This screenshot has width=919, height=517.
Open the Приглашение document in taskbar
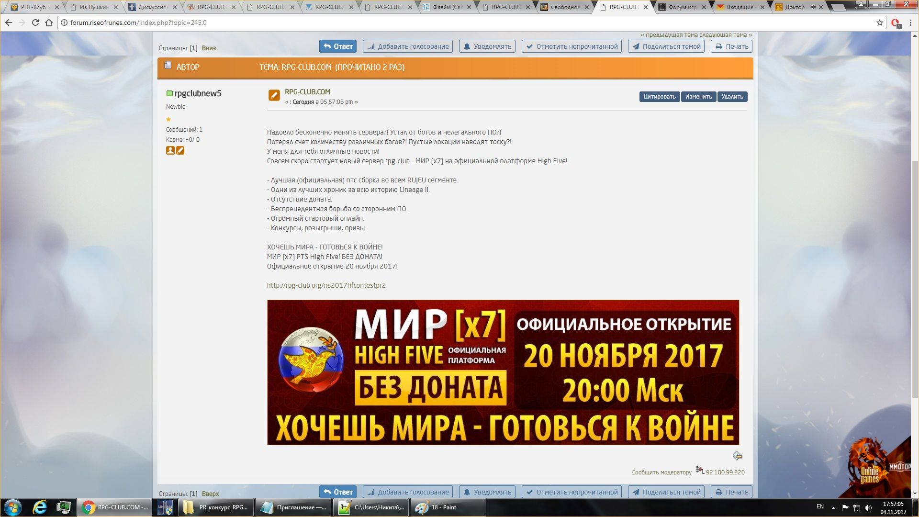click(x=293, y=507)
